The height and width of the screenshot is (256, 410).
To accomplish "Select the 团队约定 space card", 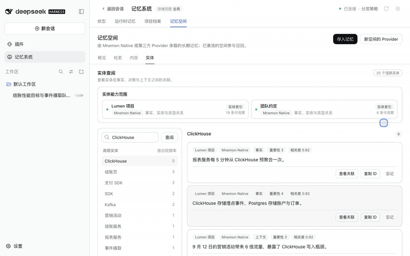I will click(x=324, y=109).
